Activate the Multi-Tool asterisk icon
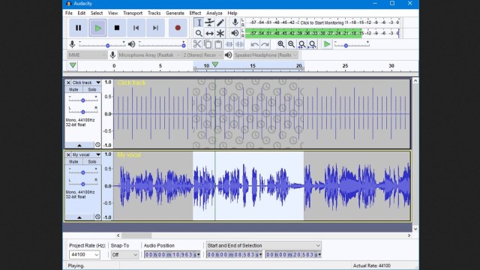The width and height of the screenshot is (480, 270). tap(220, 33)
